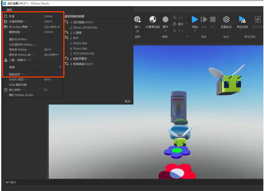This screenshot has height=191, width=264.
Task: Open Beta 測試功能 menu entry
Action: pos(33,85)
